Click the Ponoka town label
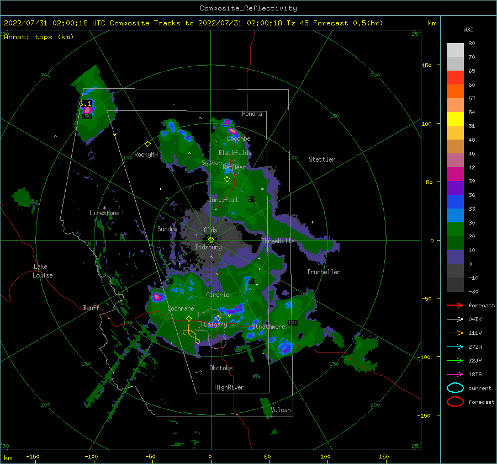The image size is (497, 464). pyautogui.click(x=252, y=114)
